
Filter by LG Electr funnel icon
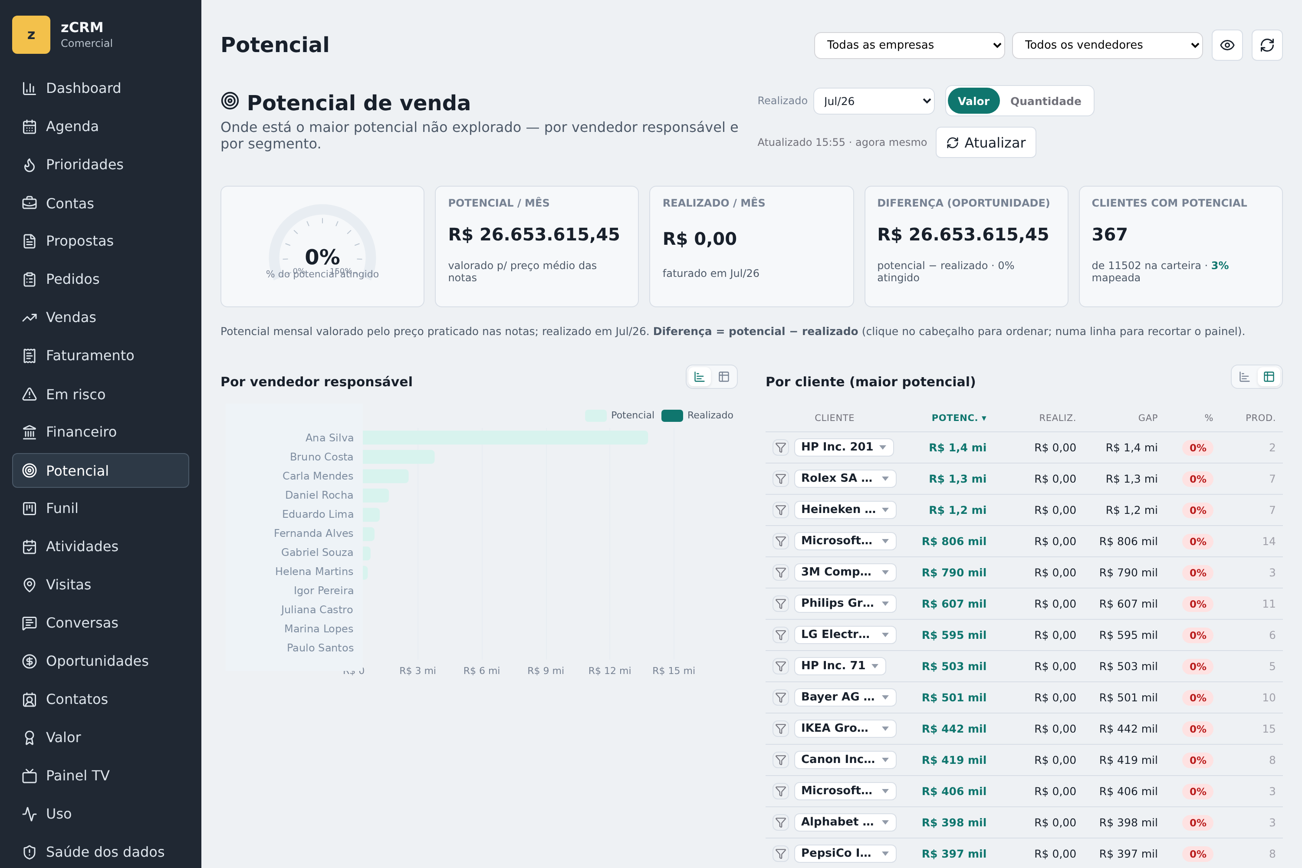click(x=780, y=635)
